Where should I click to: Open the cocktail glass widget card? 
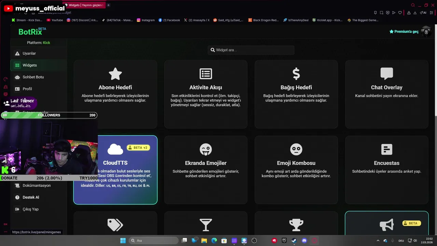pos(206,223)
